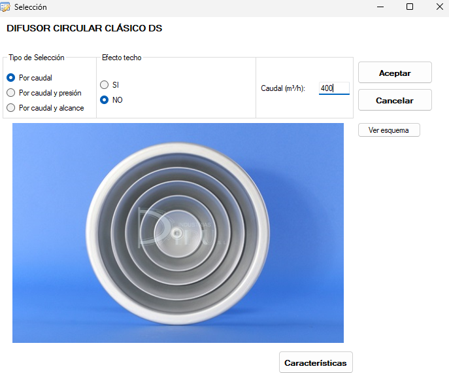
Task: Click the circular diffuser product image
Action: click(x=178, y=232)
